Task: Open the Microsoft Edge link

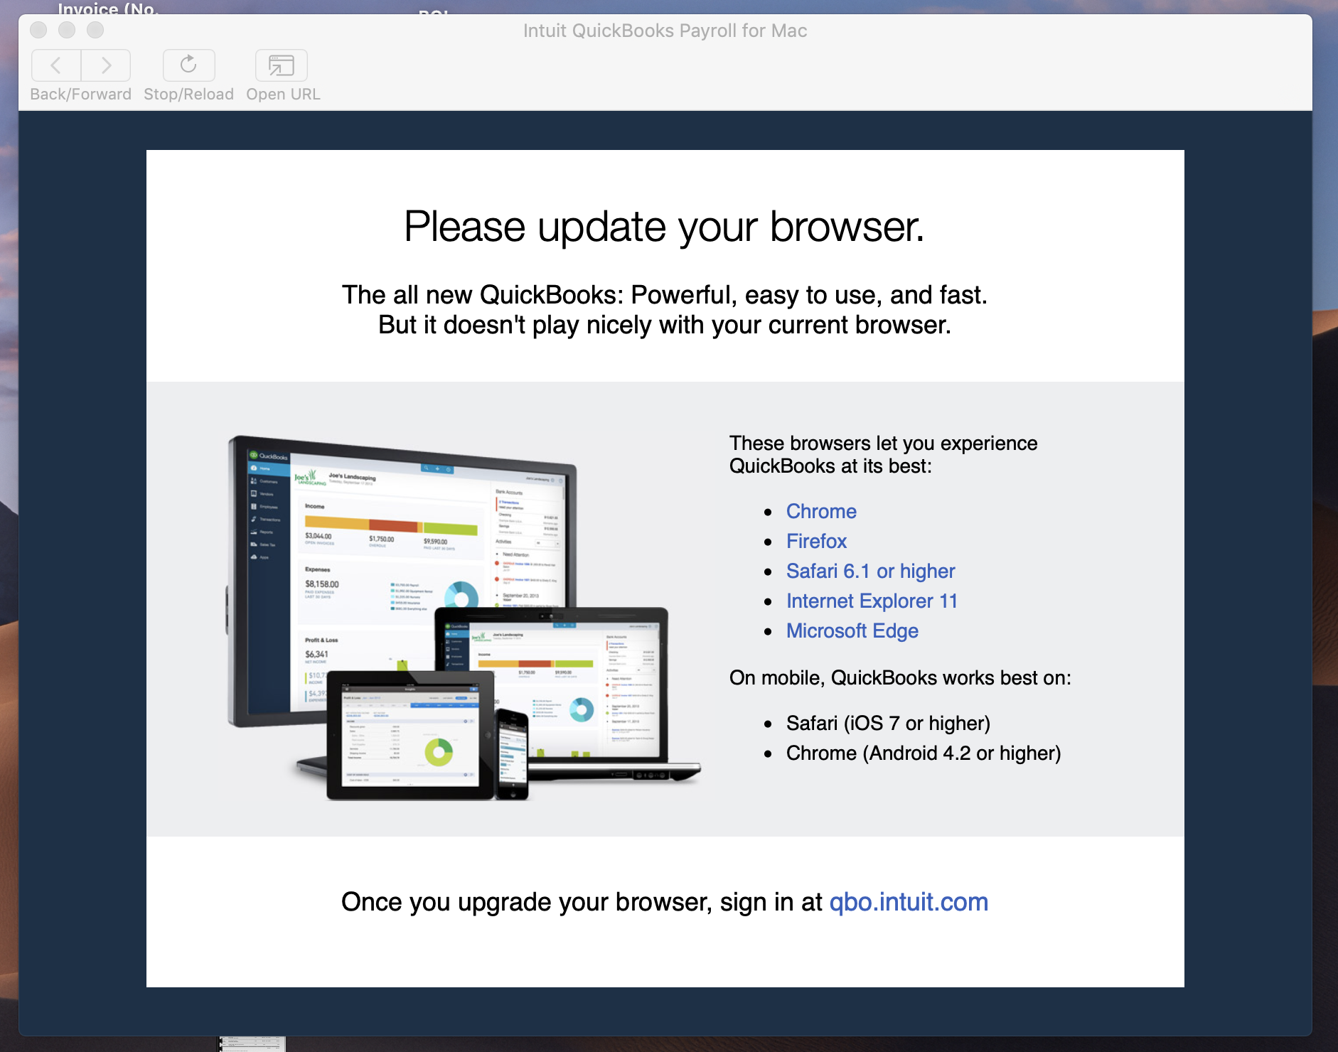Action: tap(852, 630)
